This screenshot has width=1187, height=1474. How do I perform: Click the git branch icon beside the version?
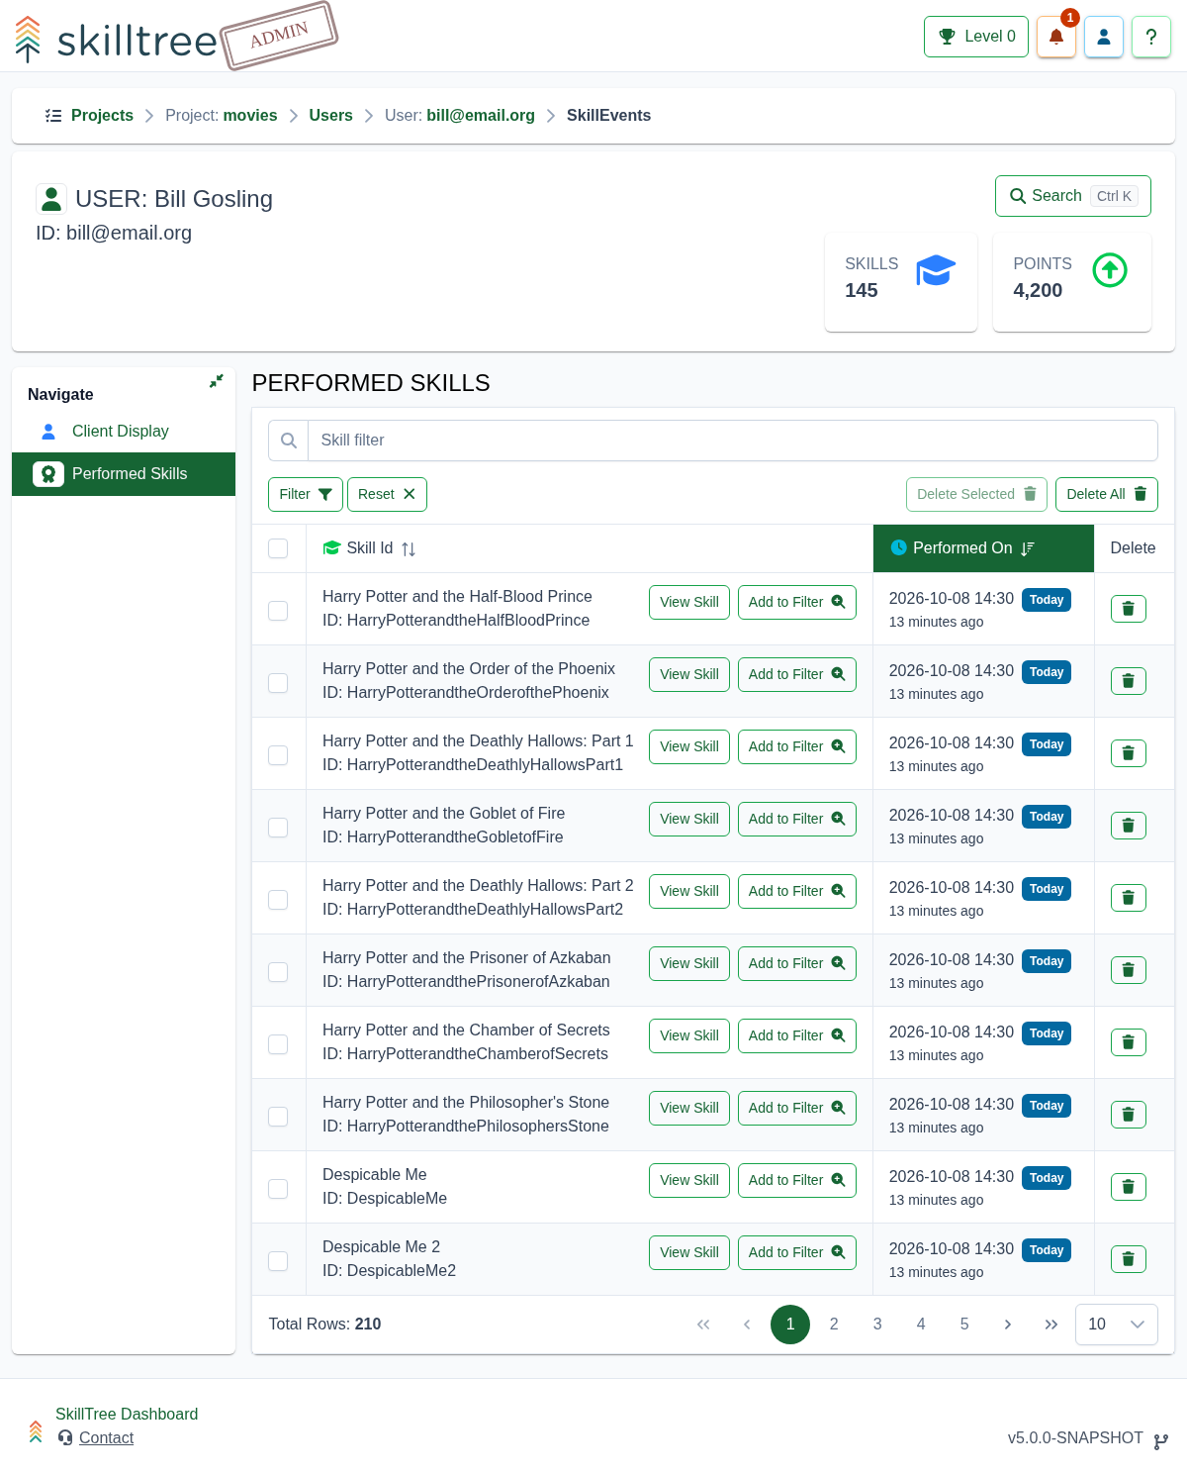pos(1161,1441)
